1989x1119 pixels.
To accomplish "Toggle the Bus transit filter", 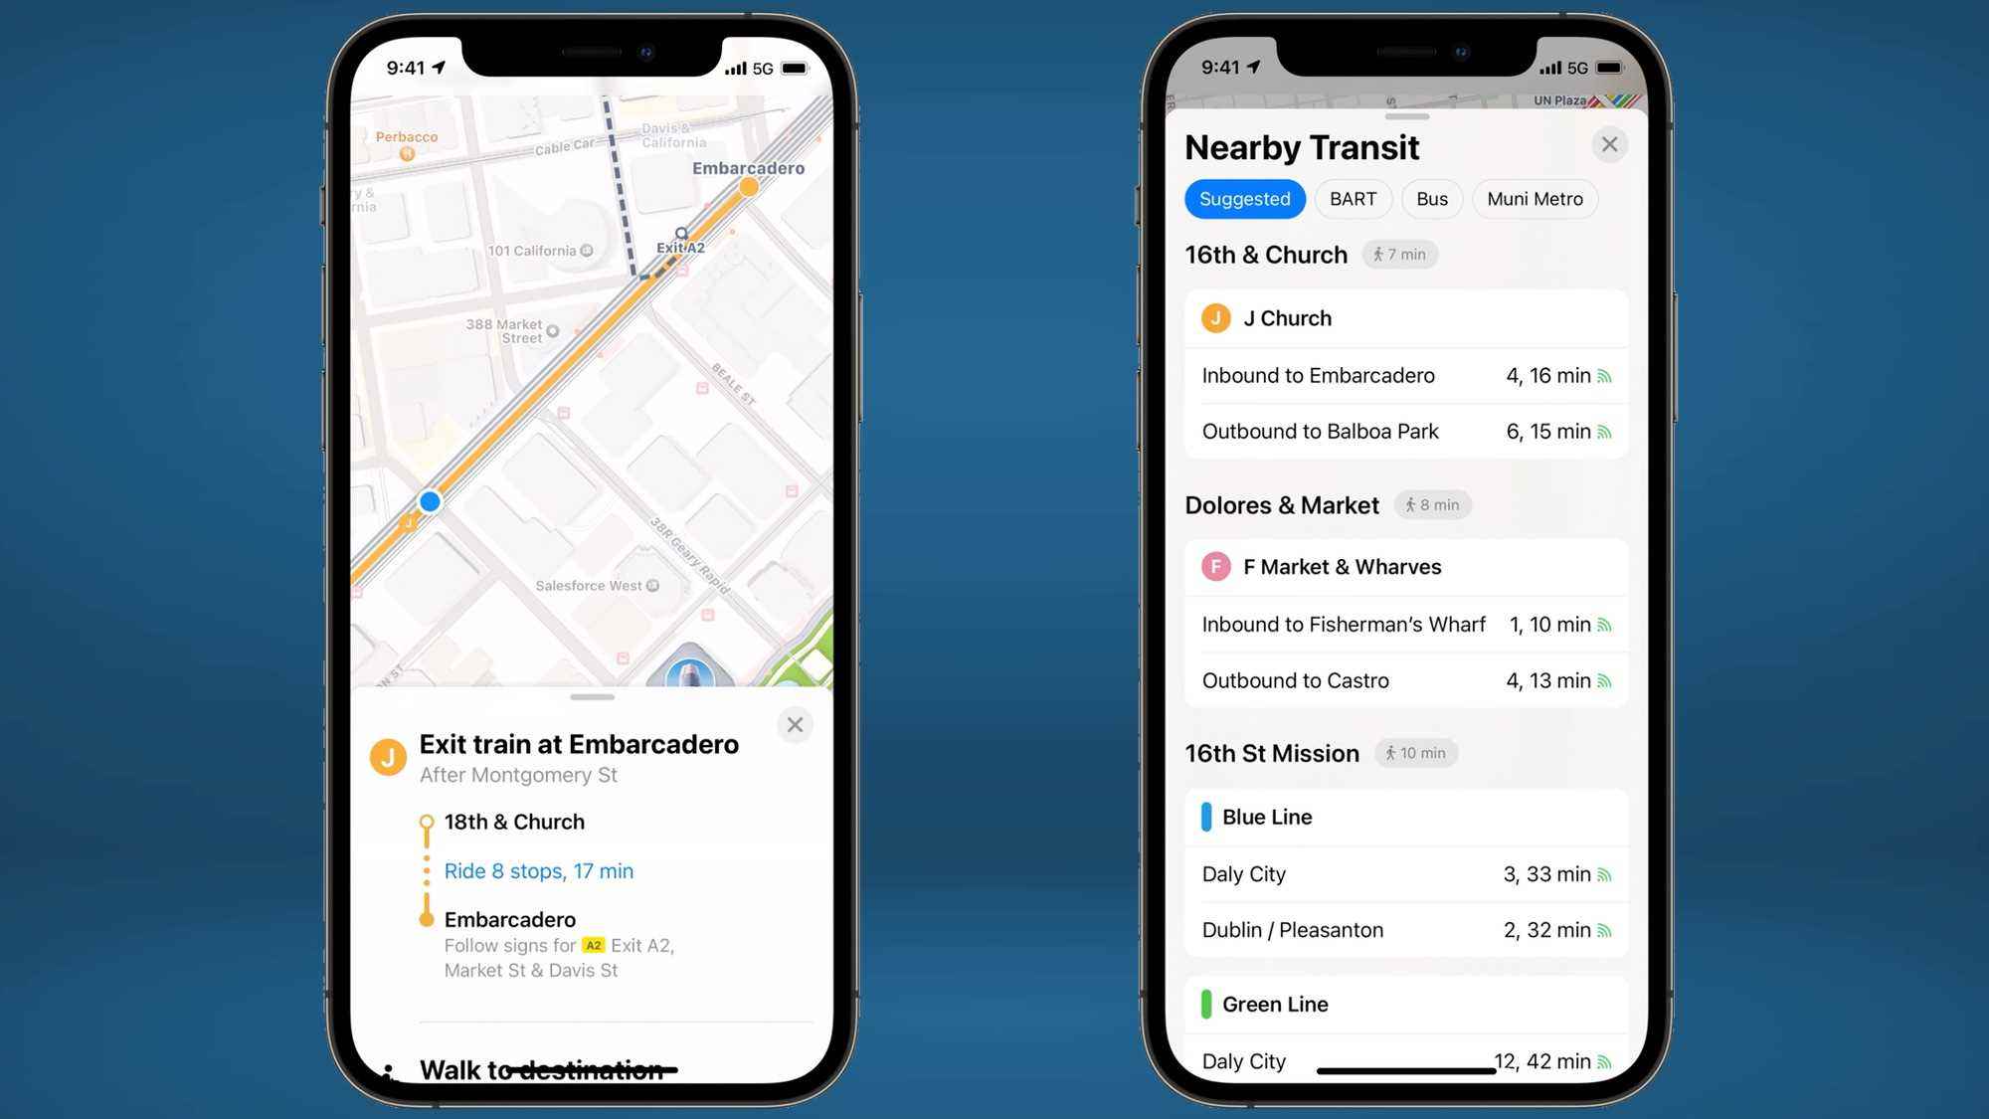I will point(1432,200).
